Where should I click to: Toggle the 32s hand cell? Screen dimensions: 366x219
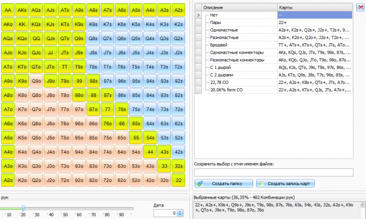point(179,166)
